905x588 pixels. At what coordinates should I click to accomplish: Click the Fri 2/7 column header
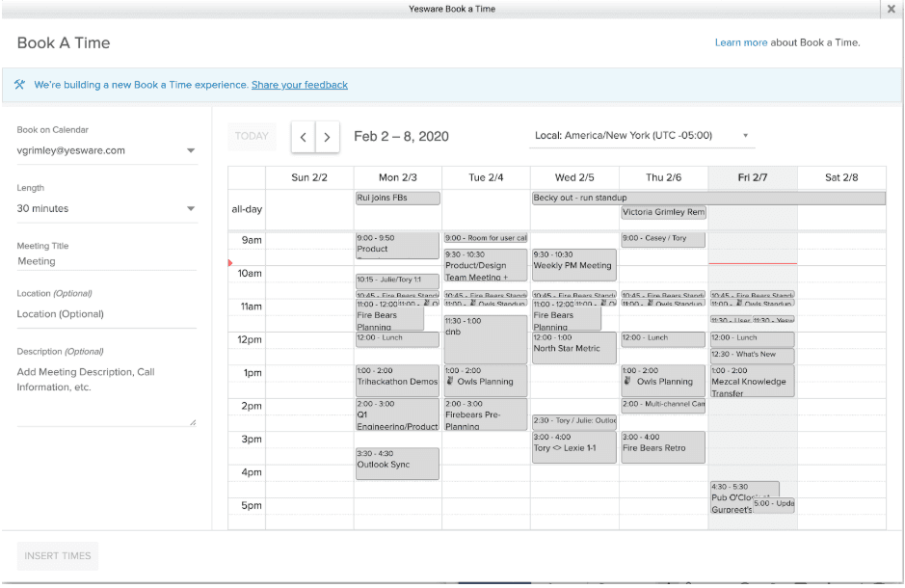752,177
